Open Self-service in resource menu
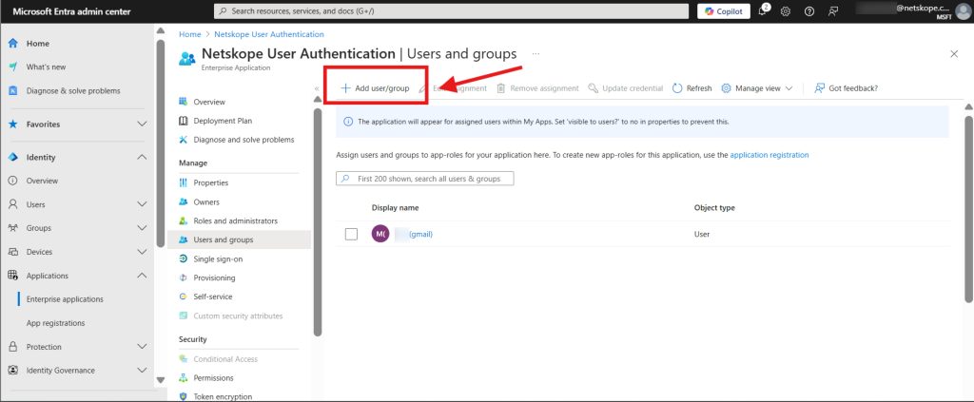The width and height of the screenshot is (974, 402). click(212, 297)
